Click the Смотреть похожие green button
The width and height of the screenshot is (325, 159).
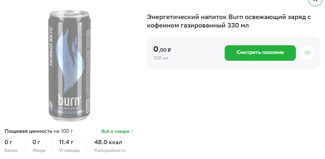(x=260, y=53)
